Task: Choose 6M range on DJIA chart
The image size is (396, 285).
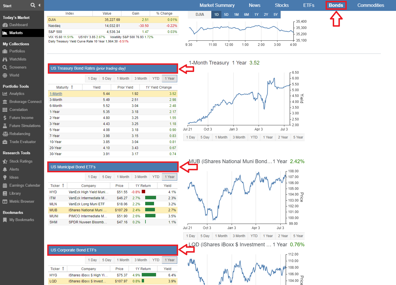Action: click(x=247, y=15)
